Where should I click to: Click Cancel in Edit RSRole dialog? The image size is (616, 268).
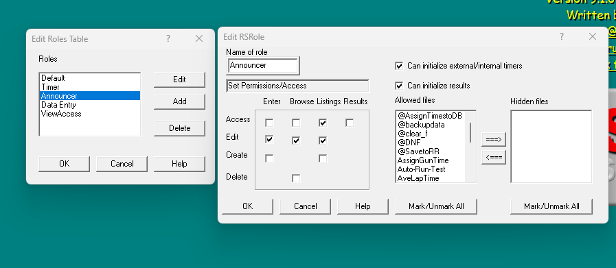click(305, 206)
